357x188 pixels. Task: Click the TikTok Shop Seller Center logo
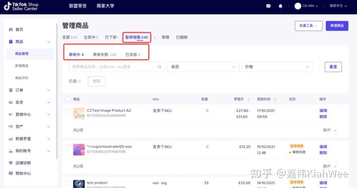pyautogui.click(x=21, y=6)
